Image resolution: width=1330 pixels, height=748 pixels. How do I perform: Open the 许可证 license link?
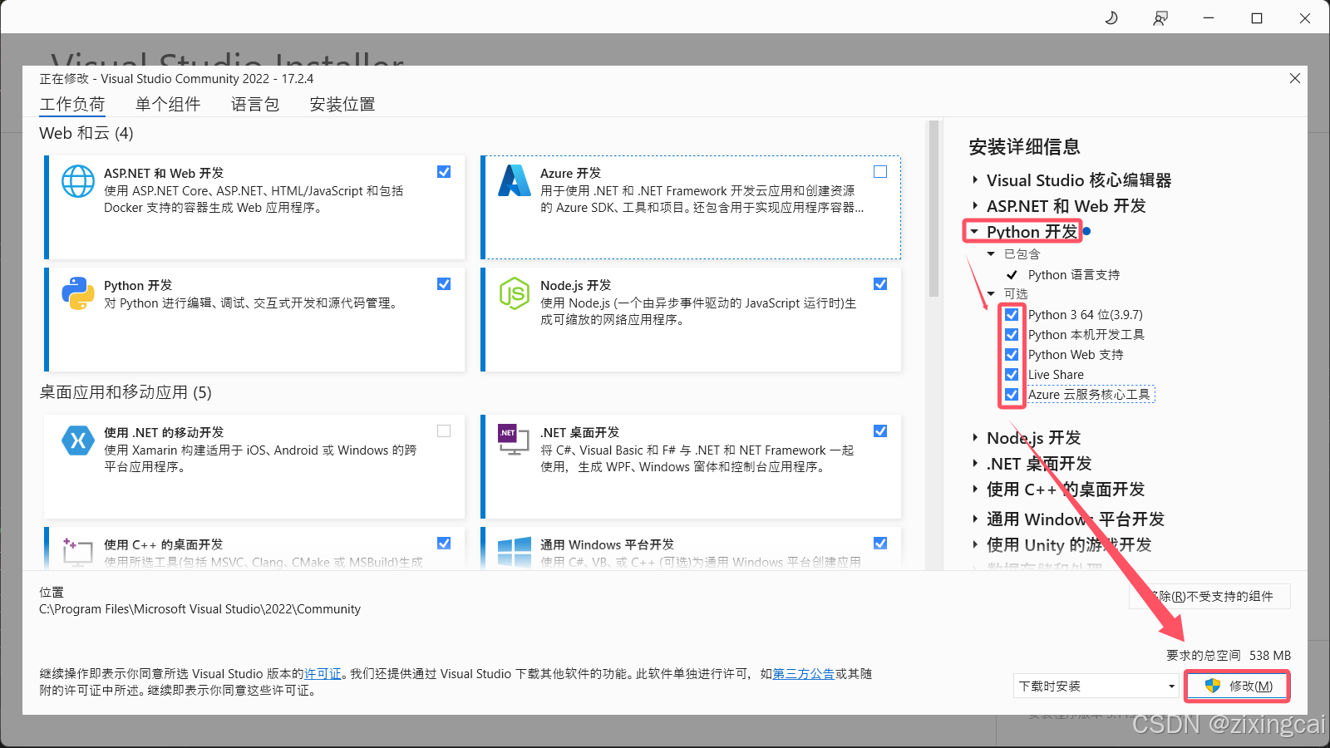click(323, 674)
